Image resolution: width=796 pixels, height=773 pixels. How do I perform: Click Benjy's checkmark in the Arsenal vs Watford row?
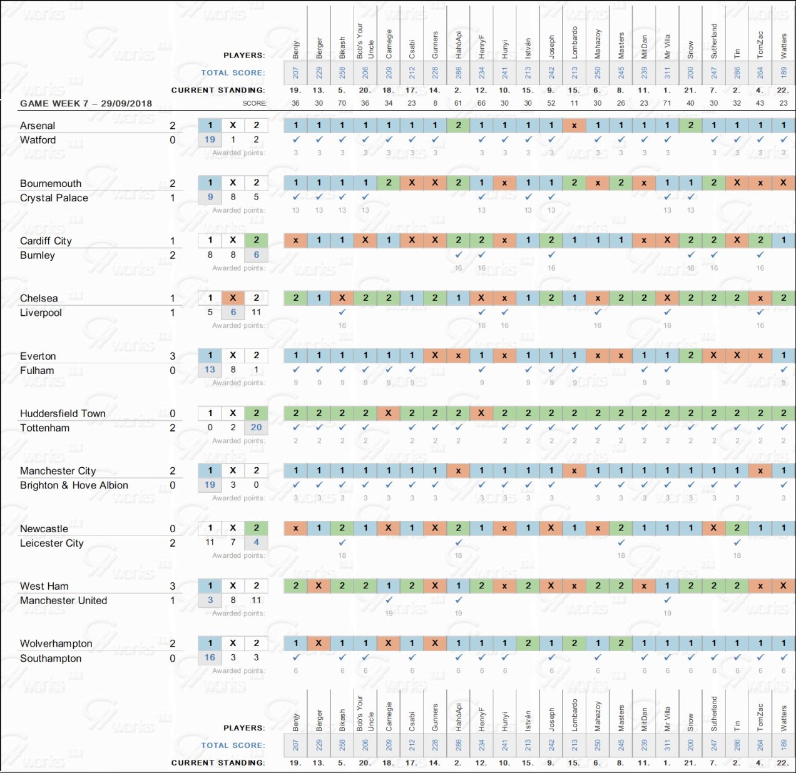pos(296,139)
